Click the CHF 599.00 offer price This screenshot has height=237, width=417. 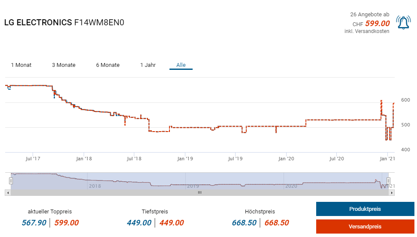pos(371,24)
